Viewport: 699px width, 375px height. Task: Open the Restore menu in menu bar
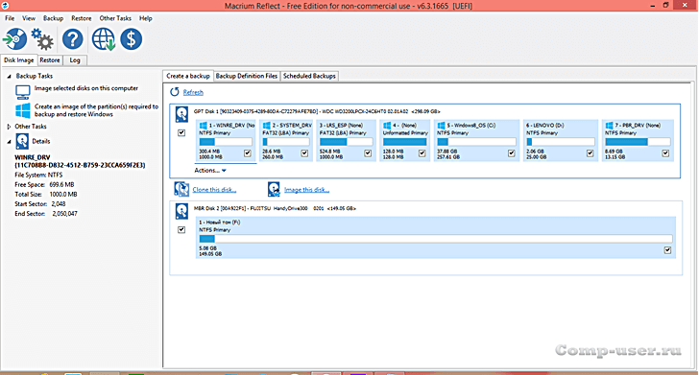tap(81, 18)
